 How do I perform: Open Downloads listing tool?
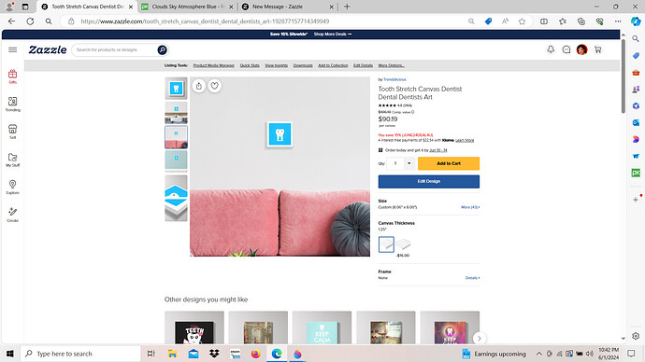tap(303, 65)
